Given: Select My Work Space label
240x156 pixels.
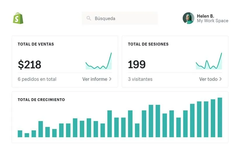Looking at the screenshot, I should click(213, 21).
